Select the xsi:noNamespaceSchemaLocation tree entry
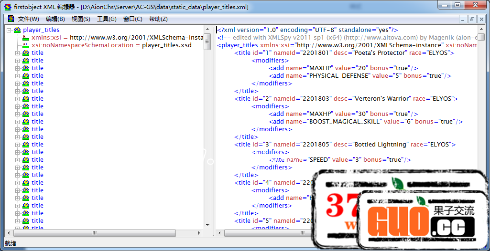The width and height of the screenshot is (490, 251). tap(111, 45)
